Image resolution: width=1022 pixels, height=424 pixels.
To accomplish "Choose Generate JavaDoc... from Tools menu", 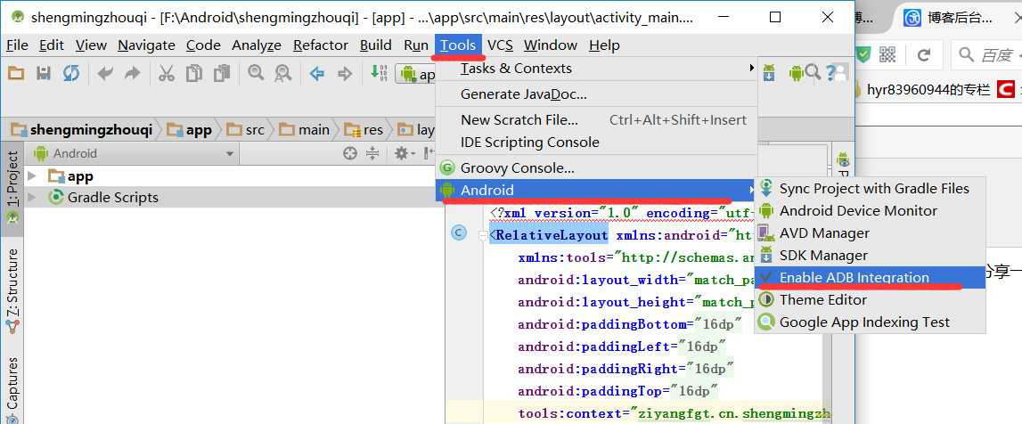I will [x=596, y=94].
